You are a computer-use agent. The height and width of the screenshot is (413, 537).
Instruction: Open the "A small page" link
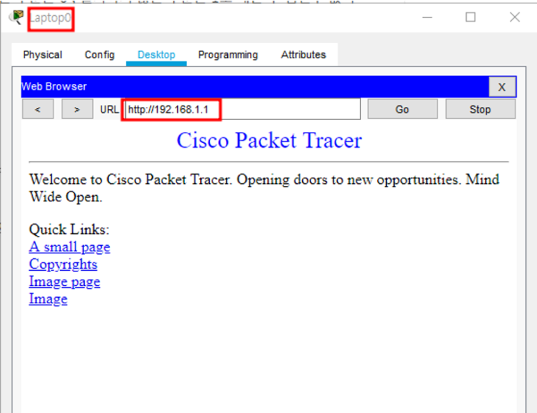[69, 247]
